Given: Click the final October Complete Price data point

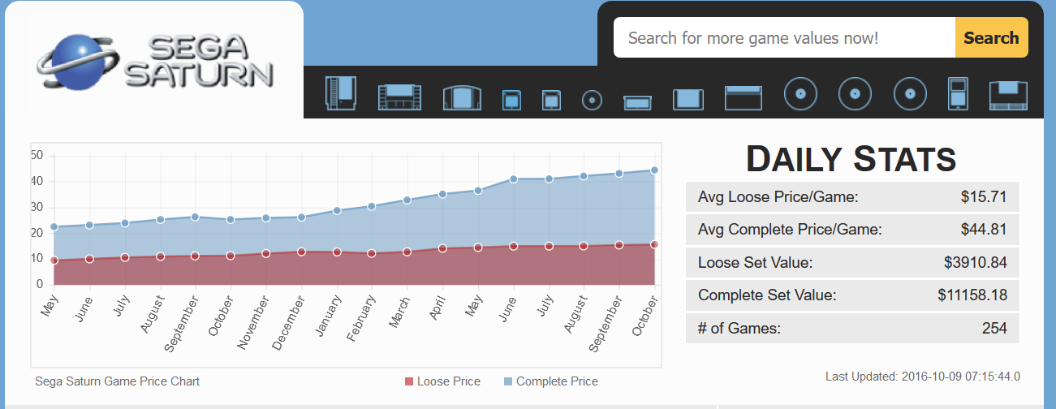Looking at the screenshot, I should 654,170.
